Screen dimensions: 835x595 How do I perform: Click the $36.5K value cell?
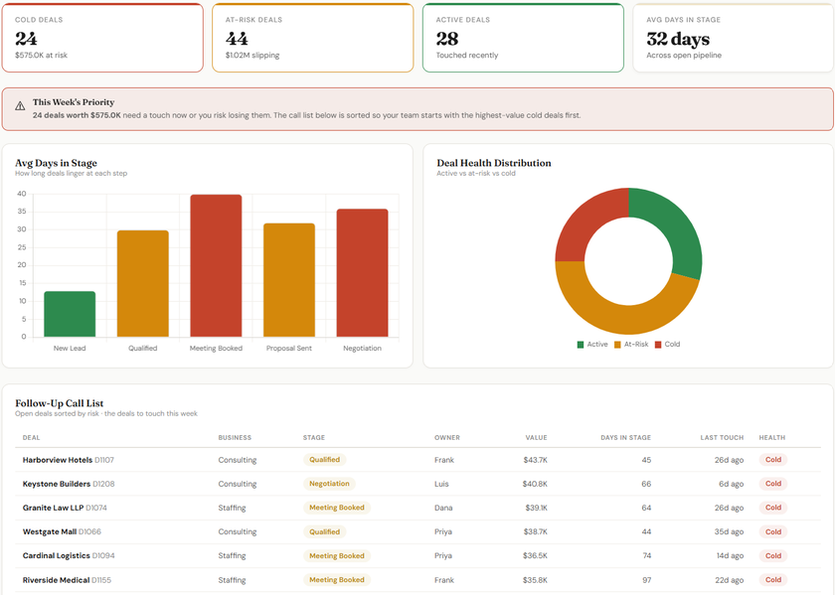(535, 555)
